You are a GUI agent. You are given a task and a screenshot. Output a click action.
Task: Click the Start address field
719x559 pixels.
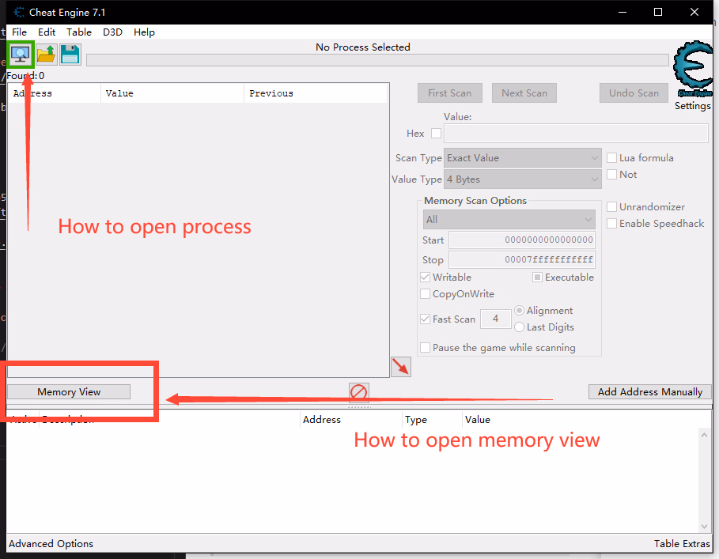coord(522,240)
